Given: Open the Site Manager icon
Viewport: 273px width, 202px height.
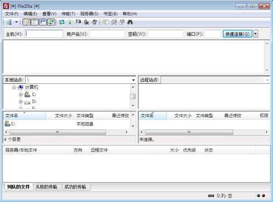Looking at the screenshot, I should point(9,22).
